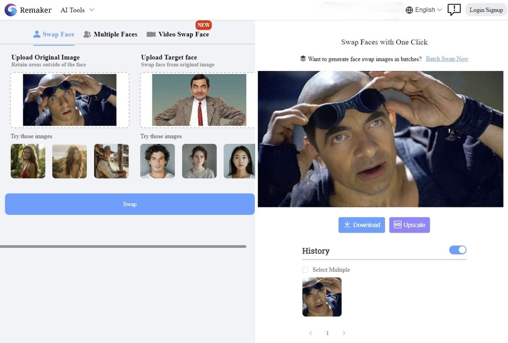Open the English language selector
The height and width of the screenshot is (343, 508).
[424, 10]
